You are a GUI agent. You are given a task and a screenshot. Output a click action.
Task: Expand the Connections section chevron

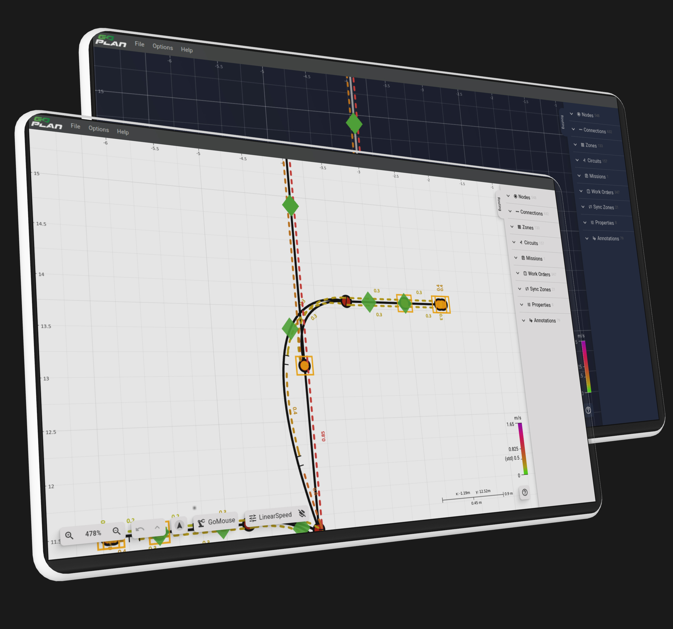pyautogui.click(x=510, y=211)
